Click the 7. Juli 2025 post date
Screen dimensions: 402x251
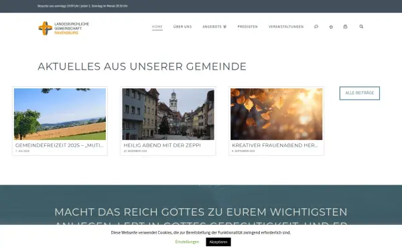click(x=22, y=151)
